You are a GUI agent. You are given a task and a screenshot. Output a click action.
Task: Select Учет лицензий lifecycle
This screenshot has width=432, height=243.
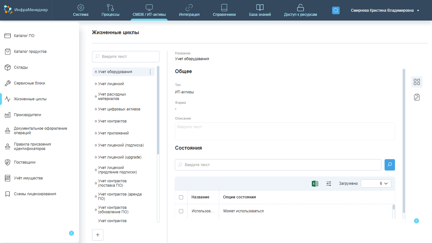coord(111,84)
